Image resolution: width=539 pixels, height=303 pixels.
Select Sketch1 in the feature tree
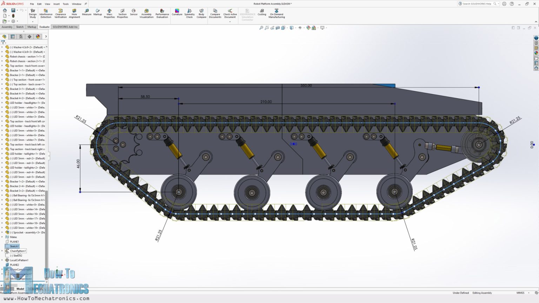[14, 246]
